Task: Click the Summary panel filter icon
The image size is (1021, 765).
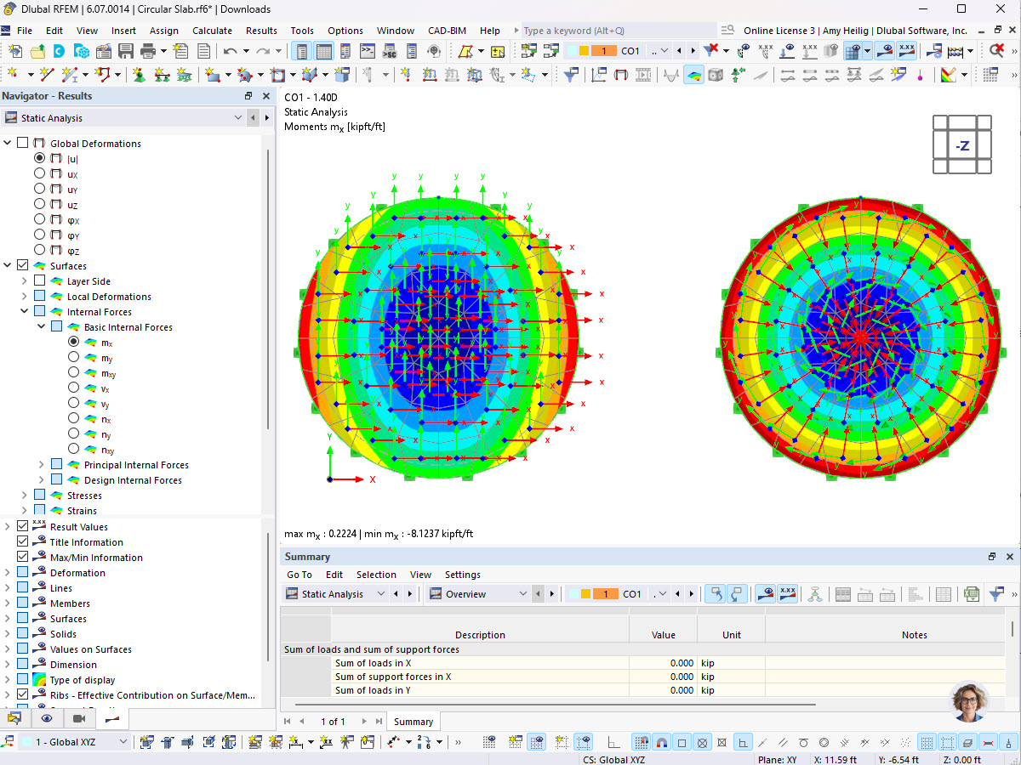Action: (996, 594)
